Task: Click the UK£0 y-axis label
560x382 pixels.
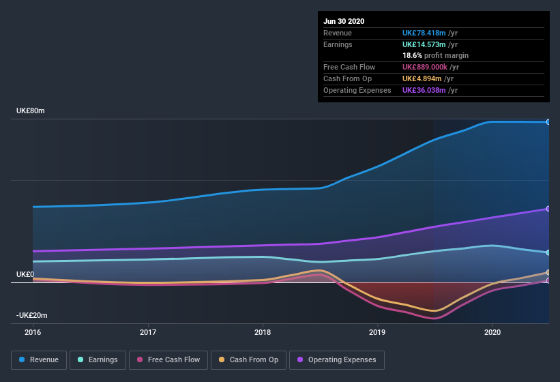Action: tap(25, 274)
